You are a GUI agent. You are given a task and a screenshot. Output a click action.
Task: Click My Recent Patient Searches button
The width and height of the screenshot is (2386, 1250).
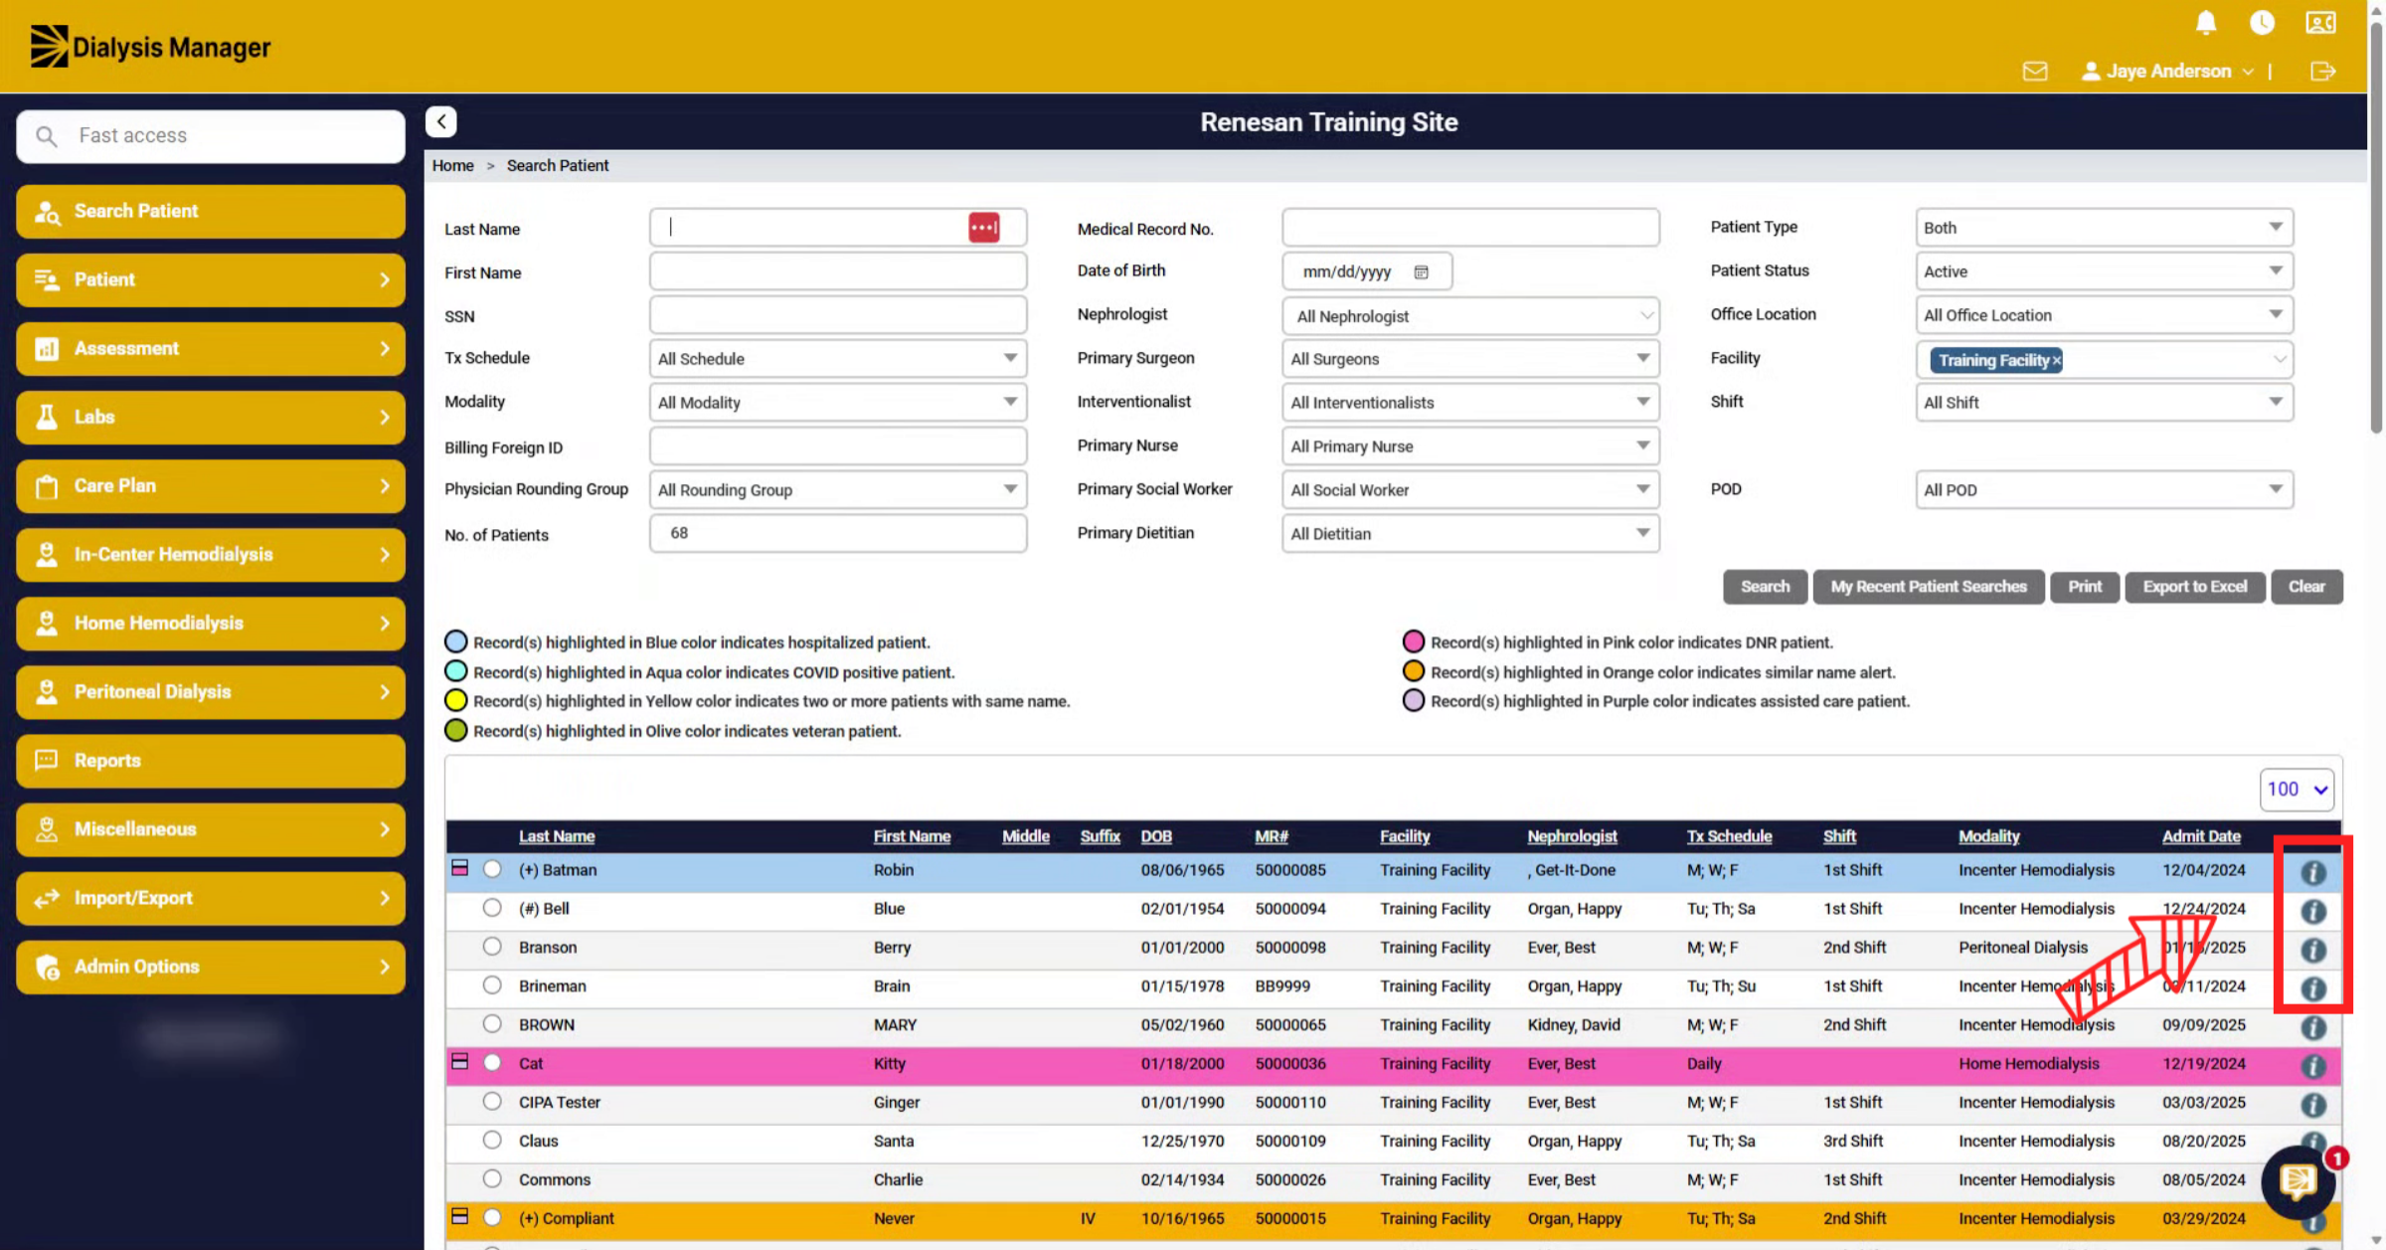coord(1929,587)
